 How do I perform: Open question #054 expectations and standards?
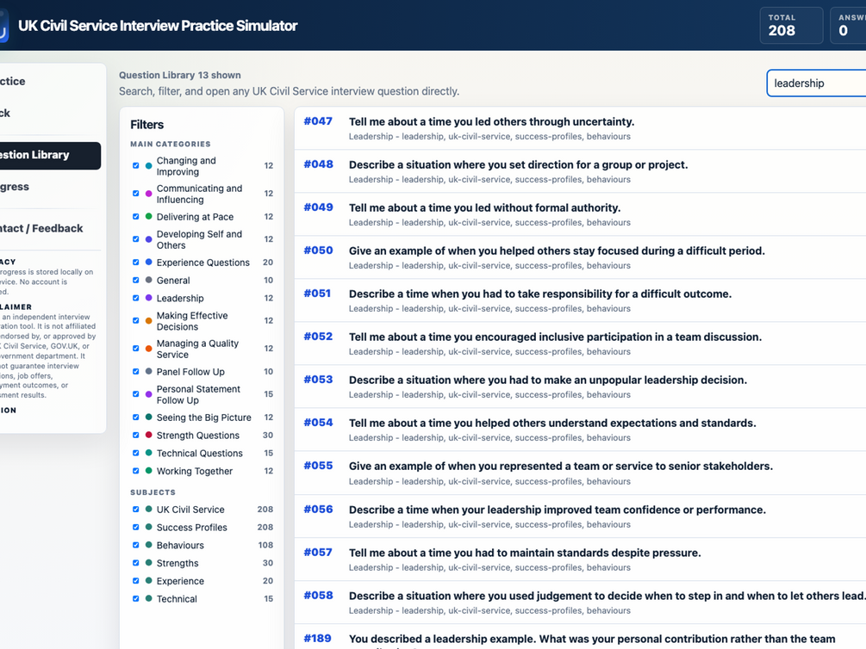[x=580, y=430]
